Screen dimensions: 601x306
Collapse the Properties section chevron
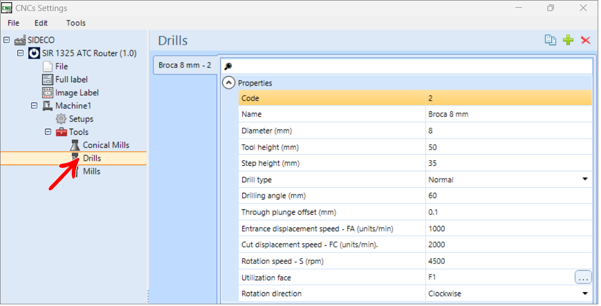coord(229,83)
